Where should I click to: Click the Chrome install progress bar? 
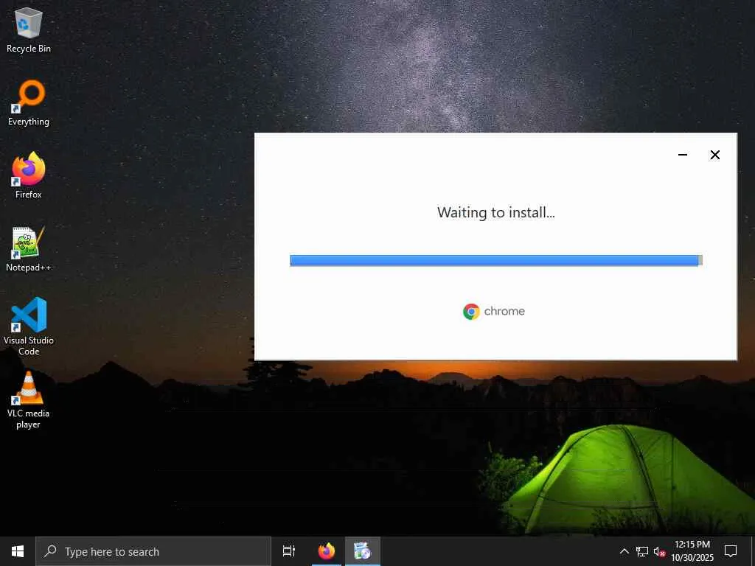pyautogui.click(x=496, y=260)
